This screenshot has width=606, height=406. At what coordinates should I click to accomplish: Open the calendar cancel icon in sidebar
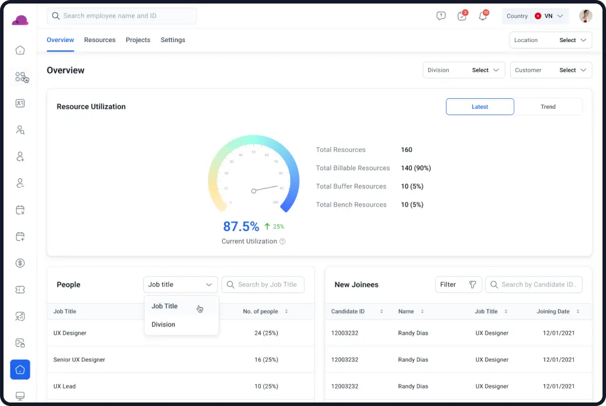coord(20,210)
